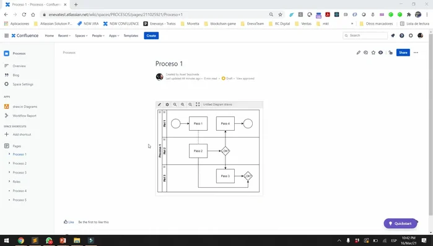Click the blue Create button
This screenshot has height=246, width=433.
151,35
